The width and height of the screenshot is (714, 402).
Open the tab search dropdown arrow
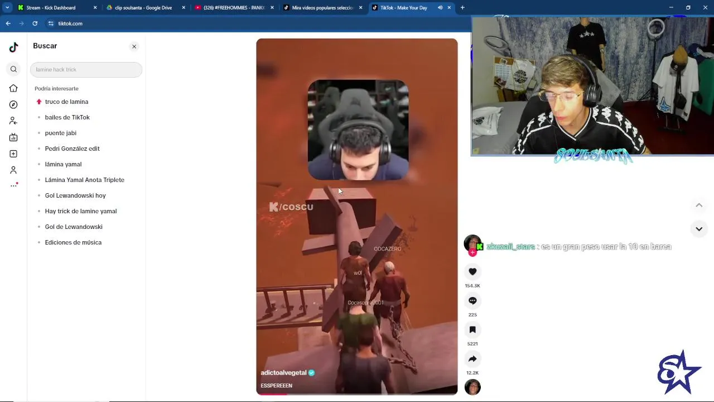[x=7, y=8]
